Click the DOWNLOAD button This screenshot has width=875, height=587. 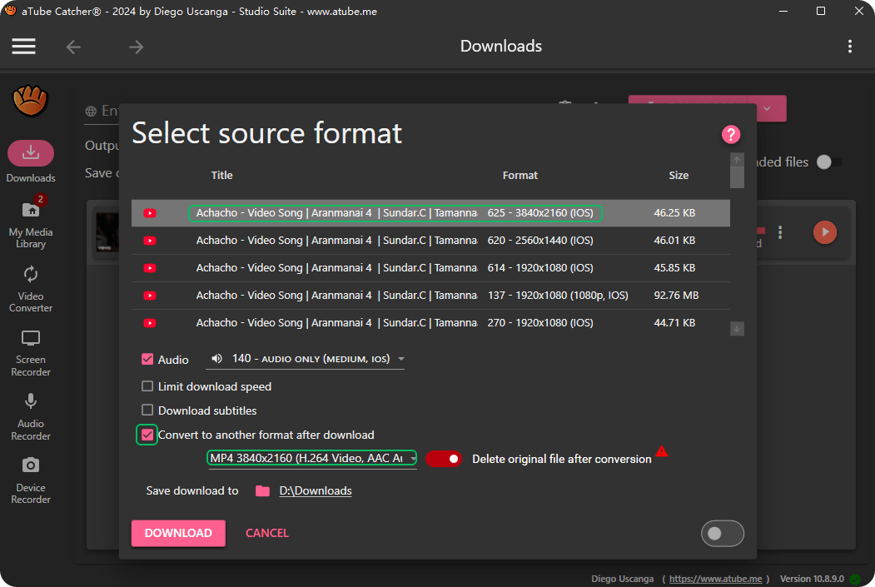coord(178,533)
